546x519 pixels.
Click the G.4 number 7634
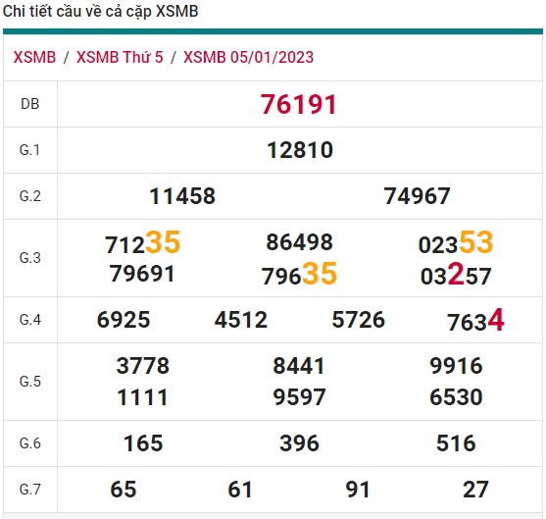coord(475,320)
